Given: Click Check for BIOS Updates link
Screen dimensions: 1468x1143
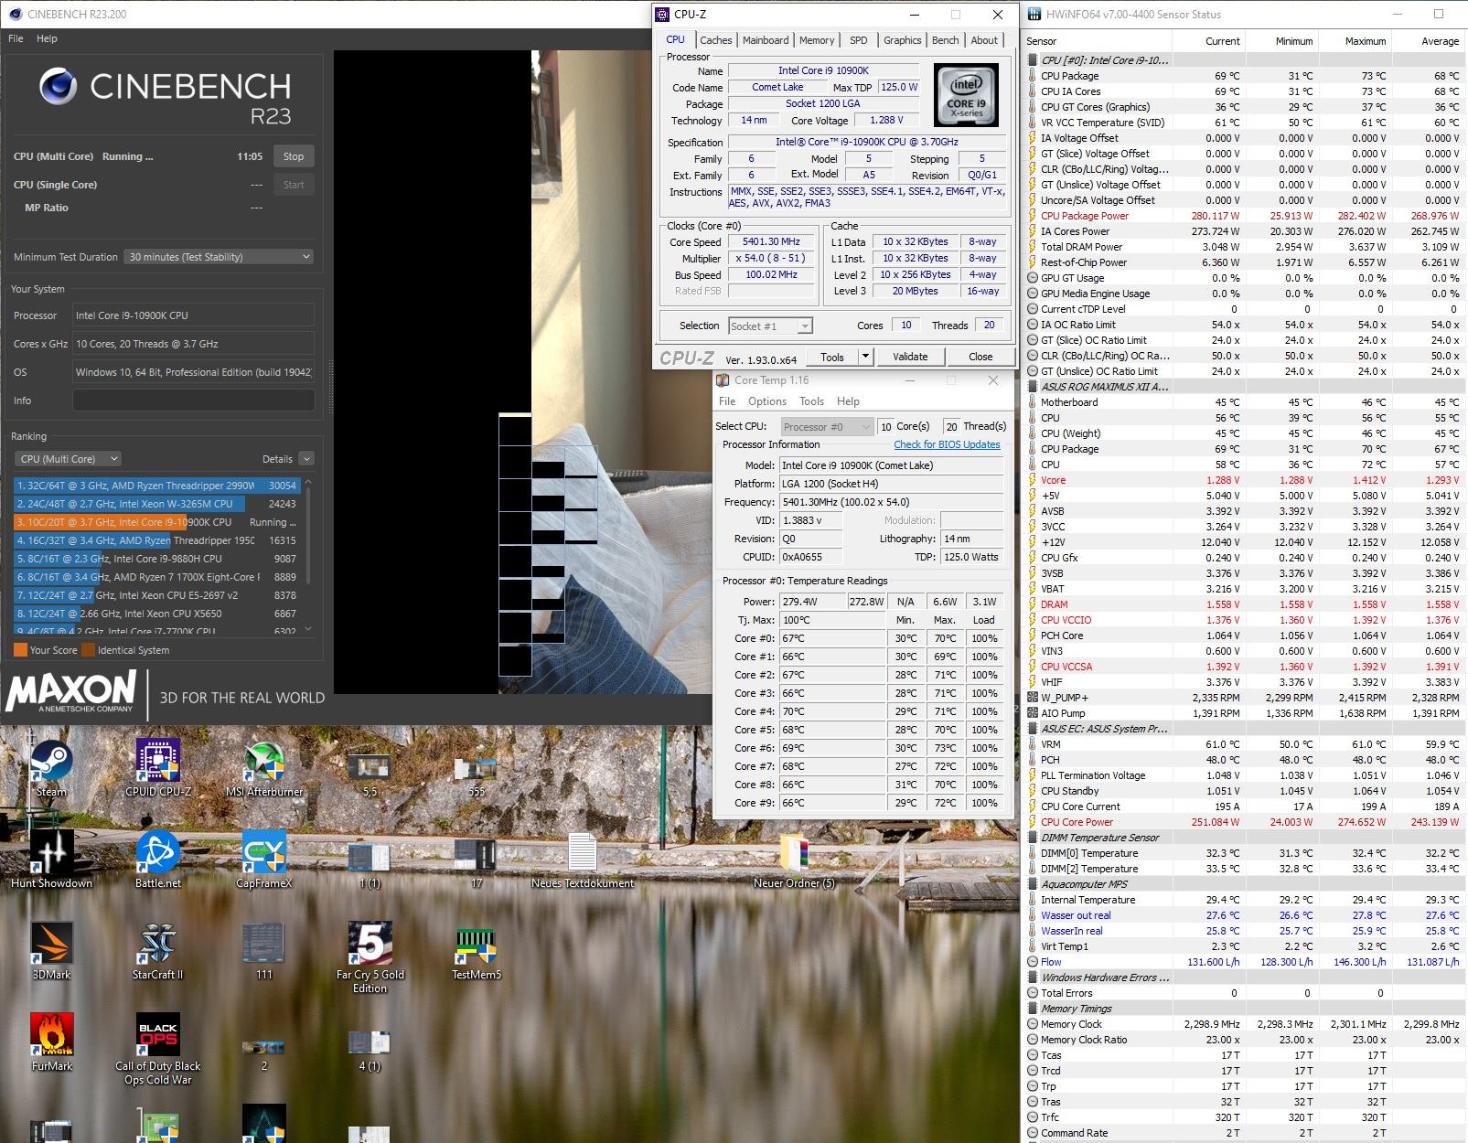Looking at the screenshot, I should 947,444.
